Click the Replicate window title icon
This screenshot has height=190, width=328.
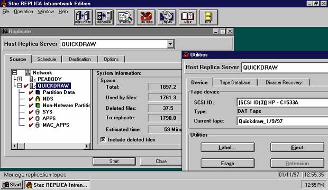tap(5, 31)
